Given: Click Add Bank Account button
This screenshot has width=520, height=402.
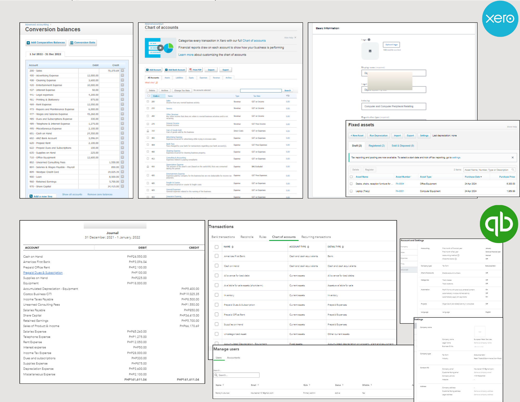Looking at the screenshot, I should (x=175, y=70).
